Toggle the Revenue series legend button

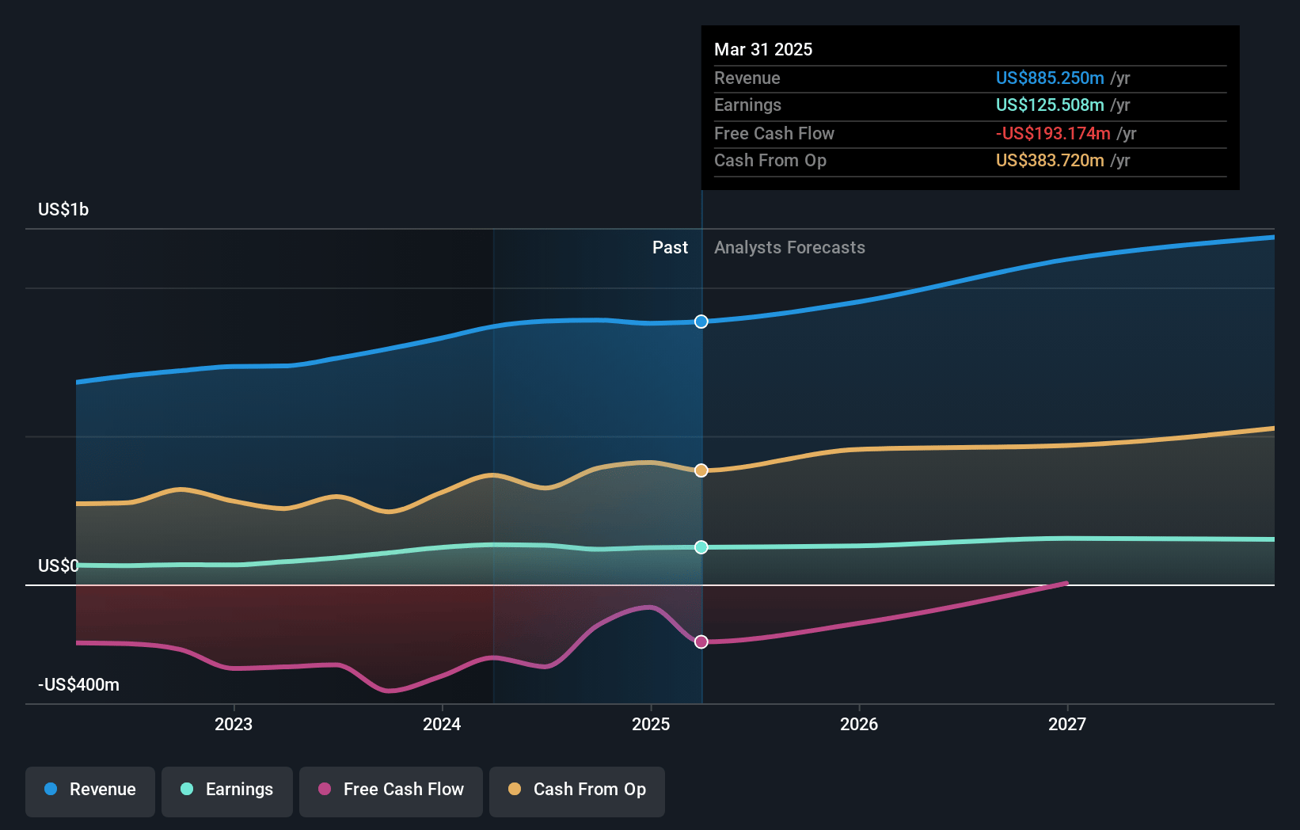pos(90,791)
